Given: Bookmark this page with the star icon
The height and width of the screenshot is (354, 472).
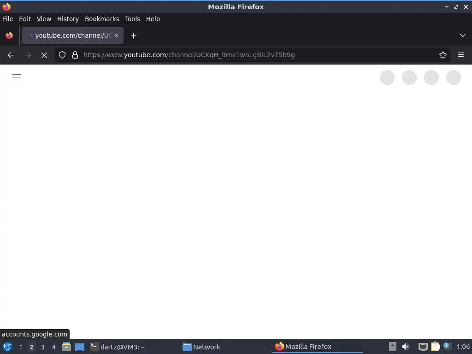Looking at the screenshot, I should (x=443, y=55).
